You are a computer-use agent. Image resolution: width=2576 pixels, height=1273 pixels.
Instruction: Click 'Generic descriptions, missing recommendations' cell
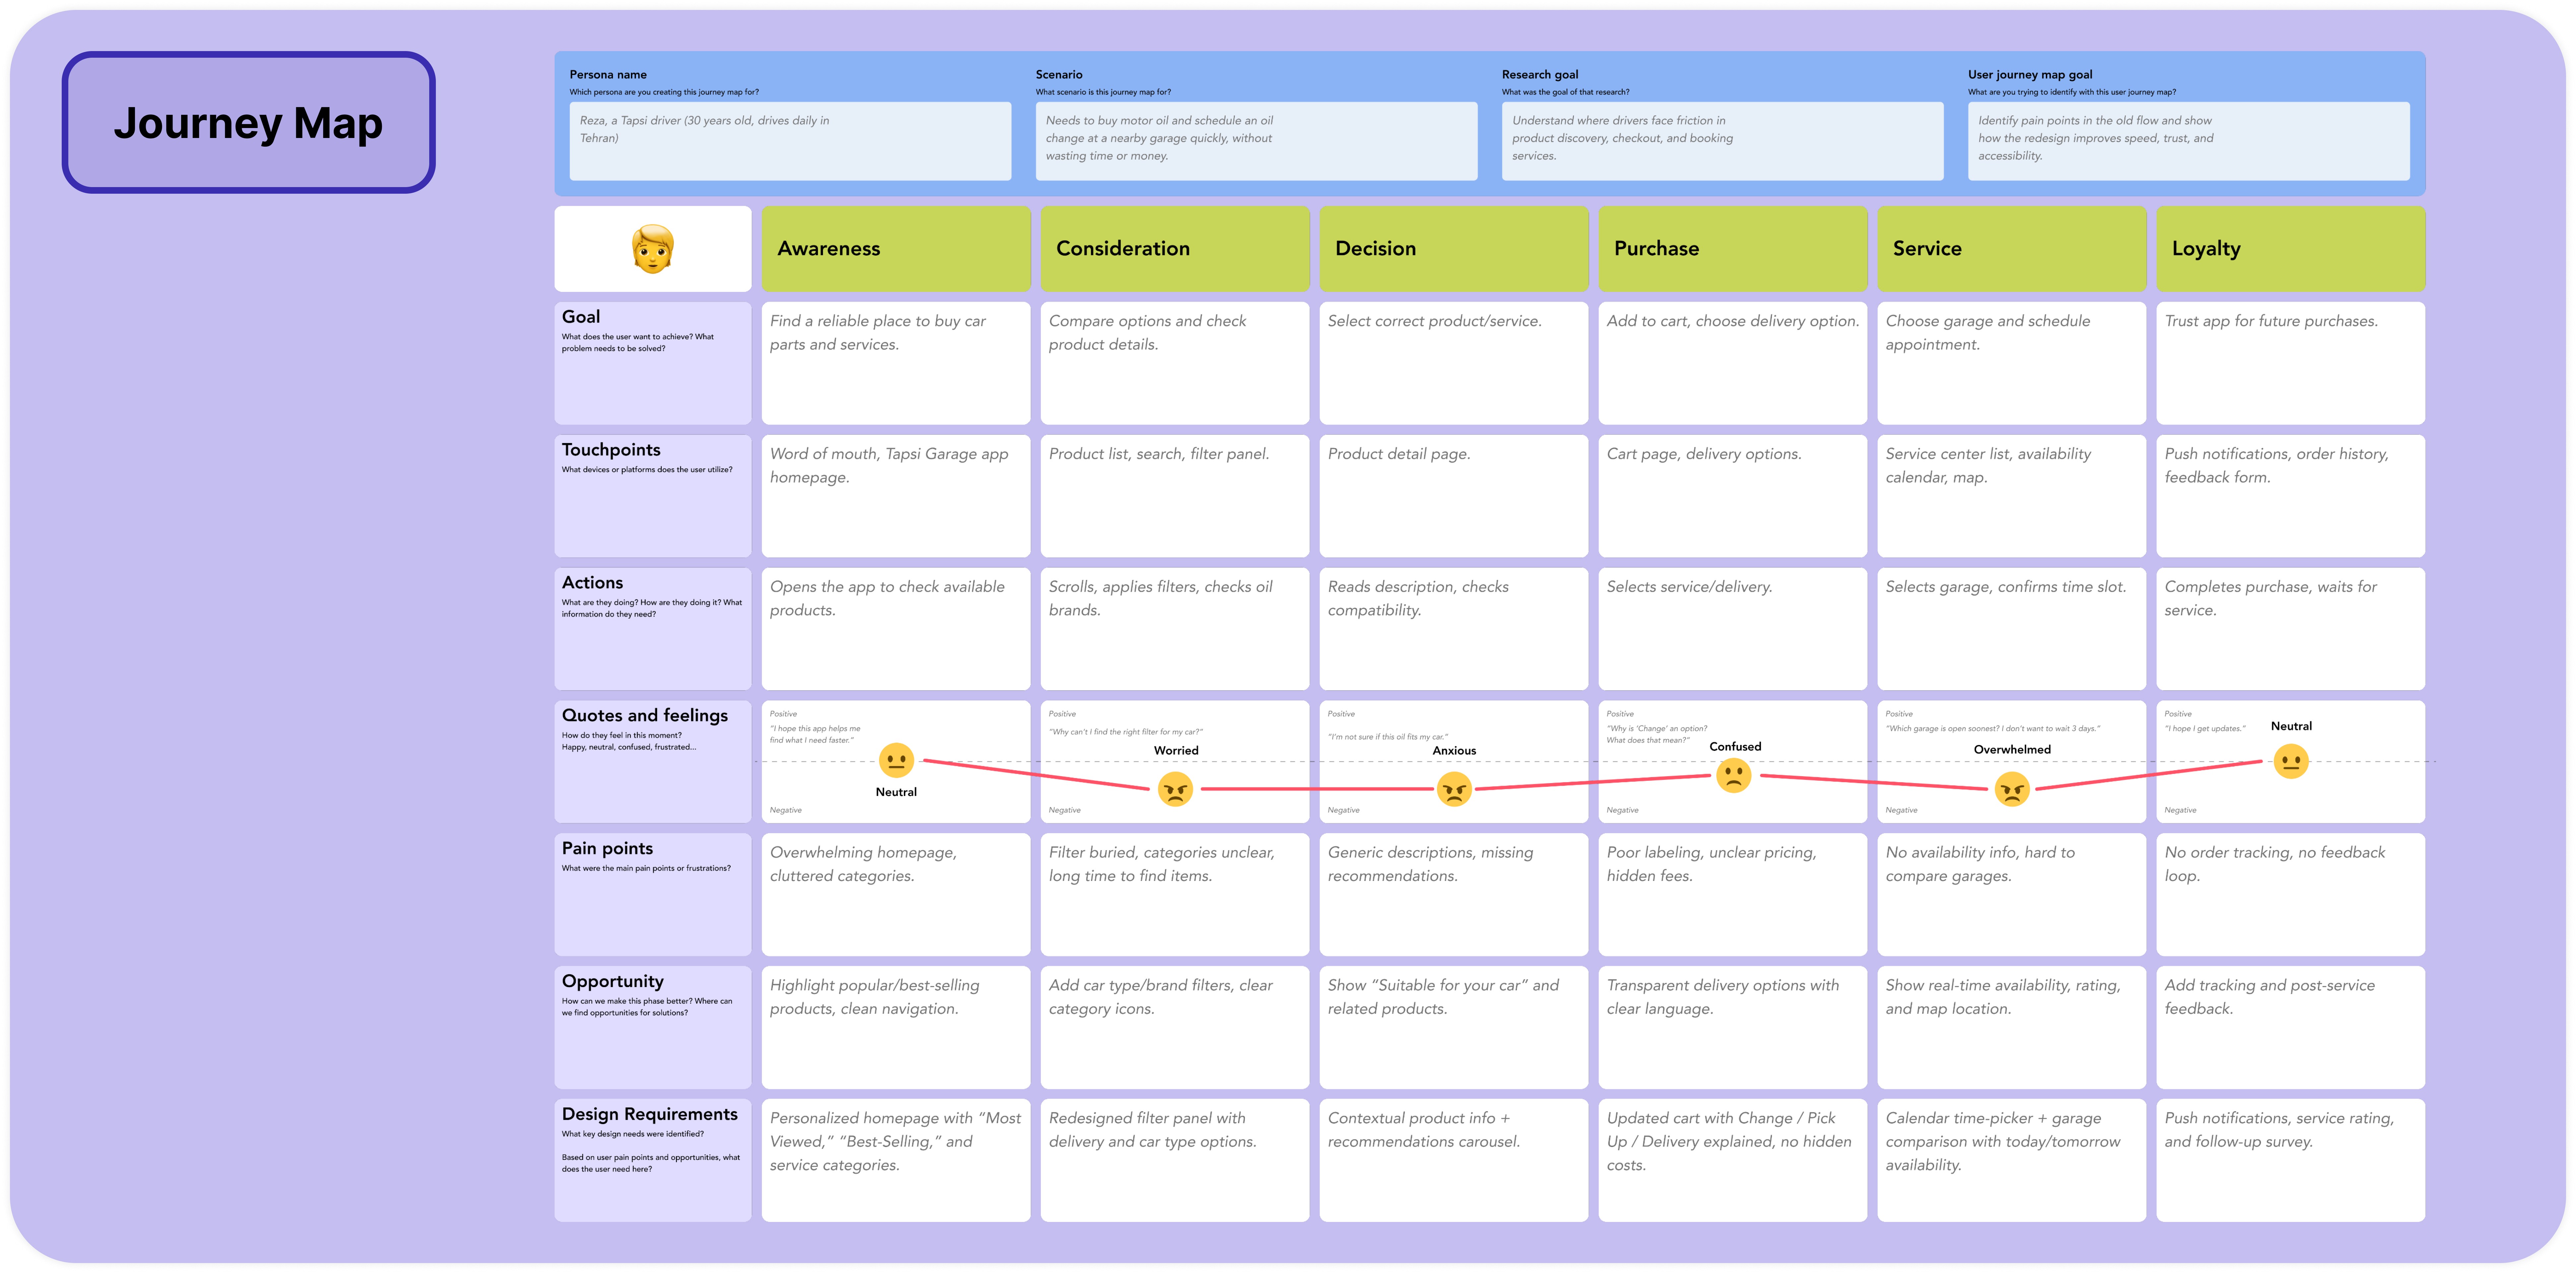[1454, 895]
